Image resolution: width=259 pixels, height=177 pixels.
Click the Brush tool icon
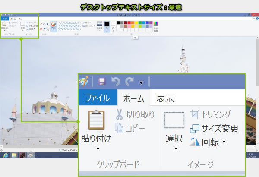coord(54,24)
